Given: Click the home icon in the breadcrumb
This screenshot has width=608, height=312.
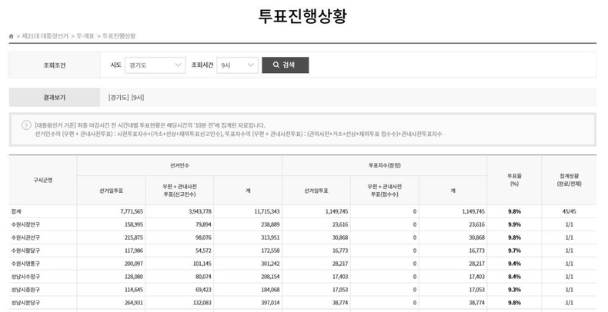Looking at the screenshot, I should (x=12, y=36).
